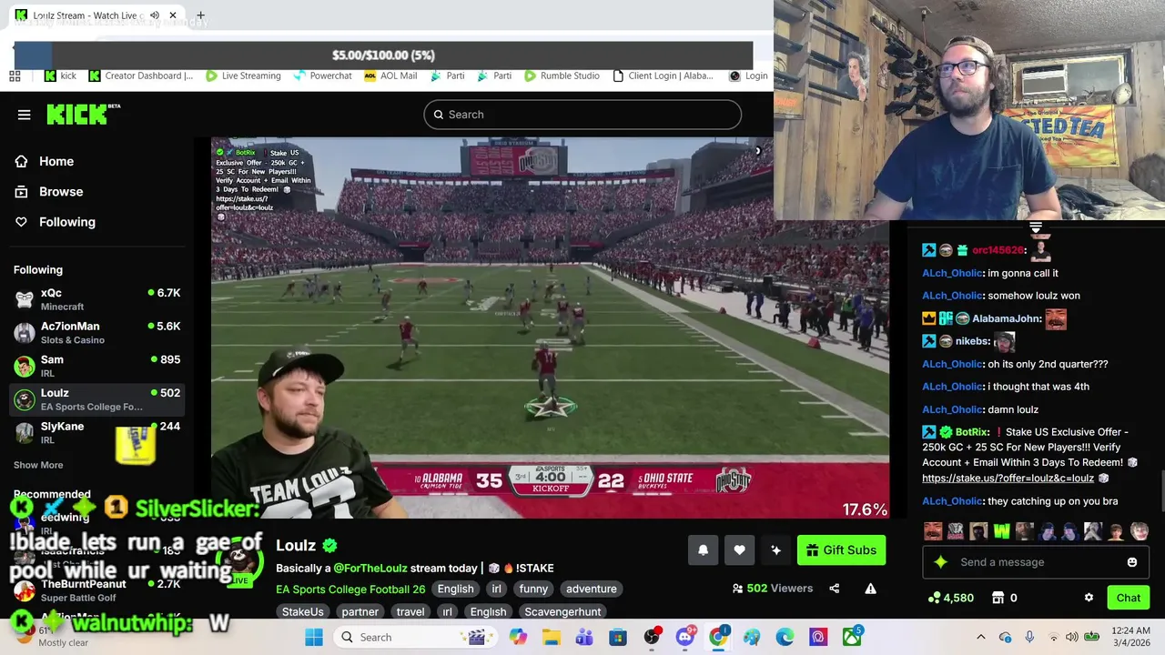Open EA Sports College Football 26 category
This screenshot has height=655, width=1165.
coord(350,589)
